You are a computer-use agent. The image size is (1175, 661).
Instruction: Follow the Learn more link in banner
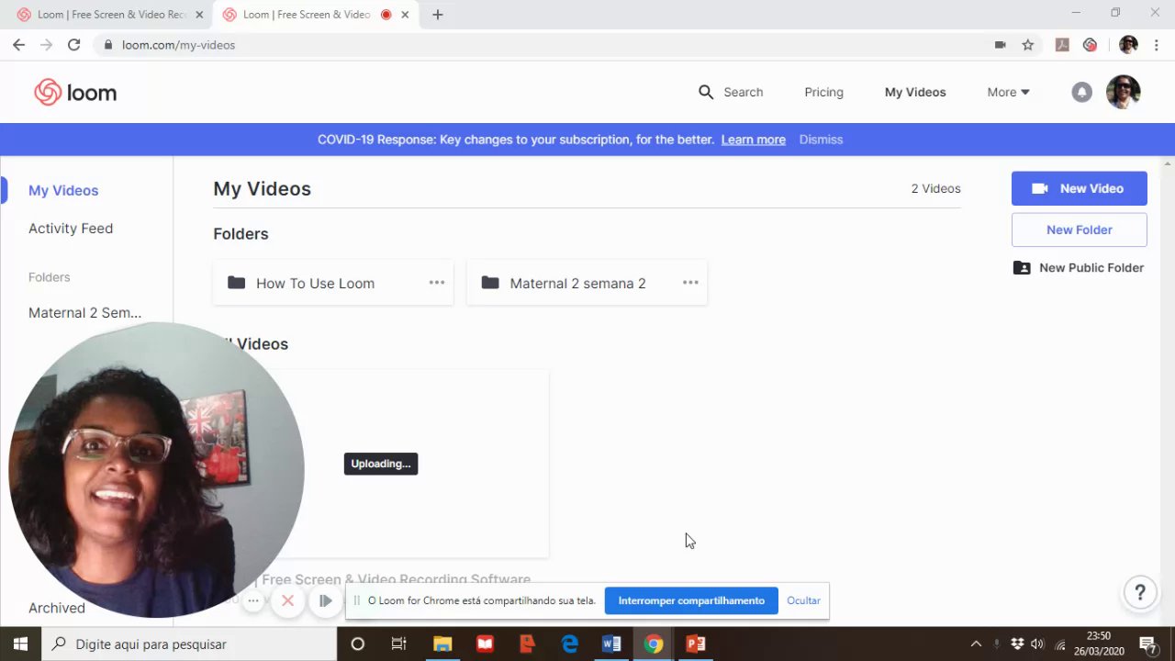tap(753, 140)
